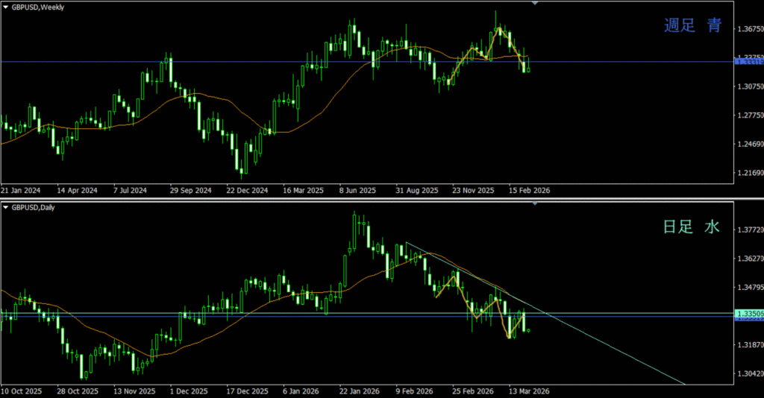Click the 13 Mar 2026 date on daily timeline
Screen dimensions: 764x398
pos(530,391)
